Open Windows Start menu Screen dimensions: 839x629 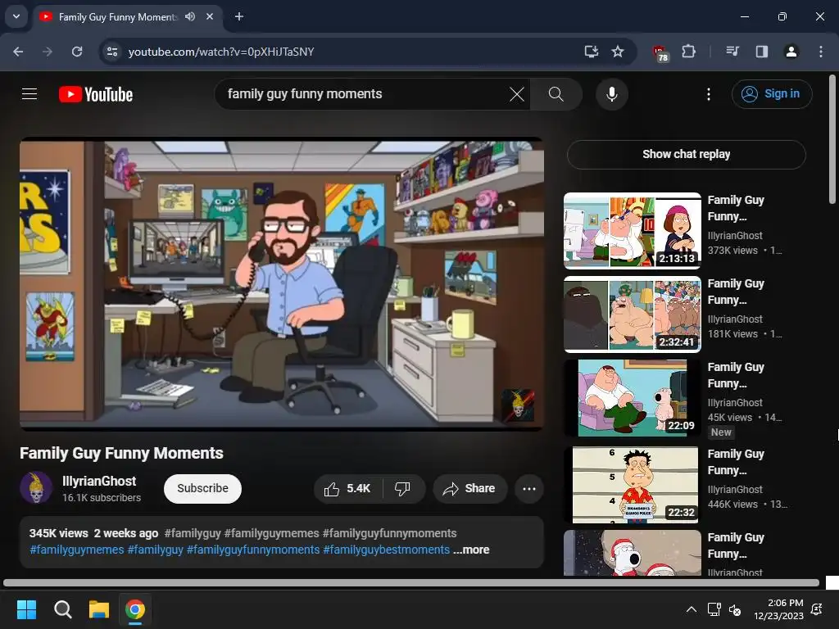click(26, 609)
